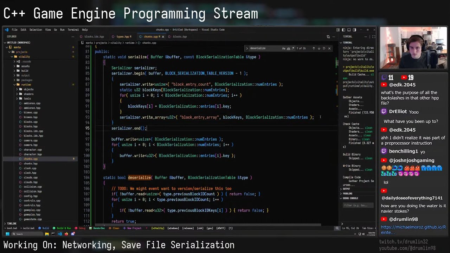This screenshot has height=253, width=450.
Task: Expand the Problems section
Action: click(341, 194)
